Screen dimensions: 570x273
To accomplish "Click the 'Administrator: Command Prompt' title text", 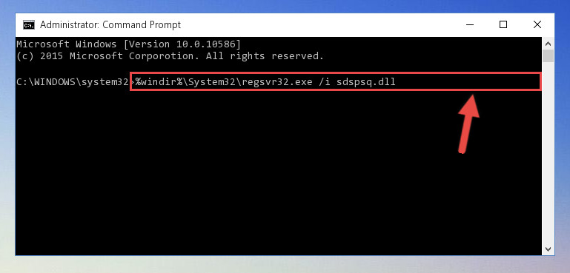I will click(110, 24).
